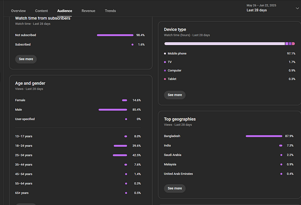
Task: Click the 'Not subscribed' label
Action: pyautogui.click(x=26, y=35)
